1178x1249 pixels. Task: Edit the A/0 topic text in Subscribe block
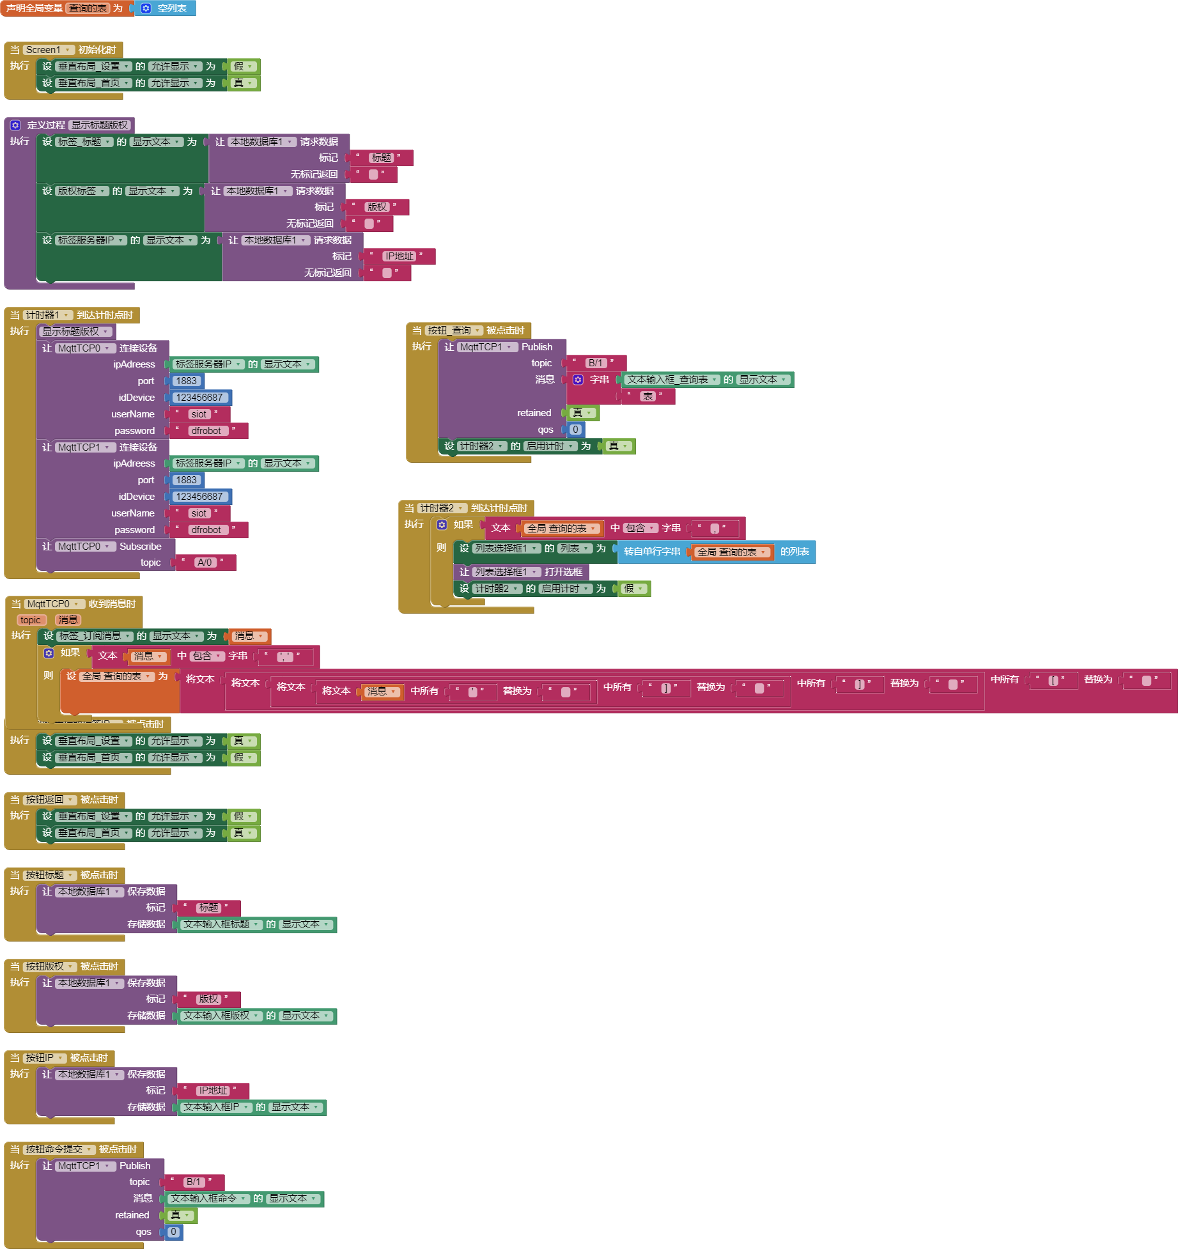205,562
